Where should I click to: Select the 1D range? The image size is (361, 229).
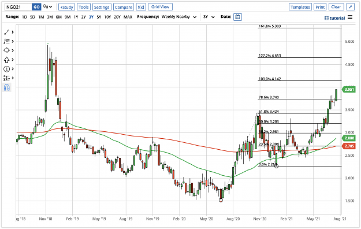pyautogui.click(x=24, y=17)
